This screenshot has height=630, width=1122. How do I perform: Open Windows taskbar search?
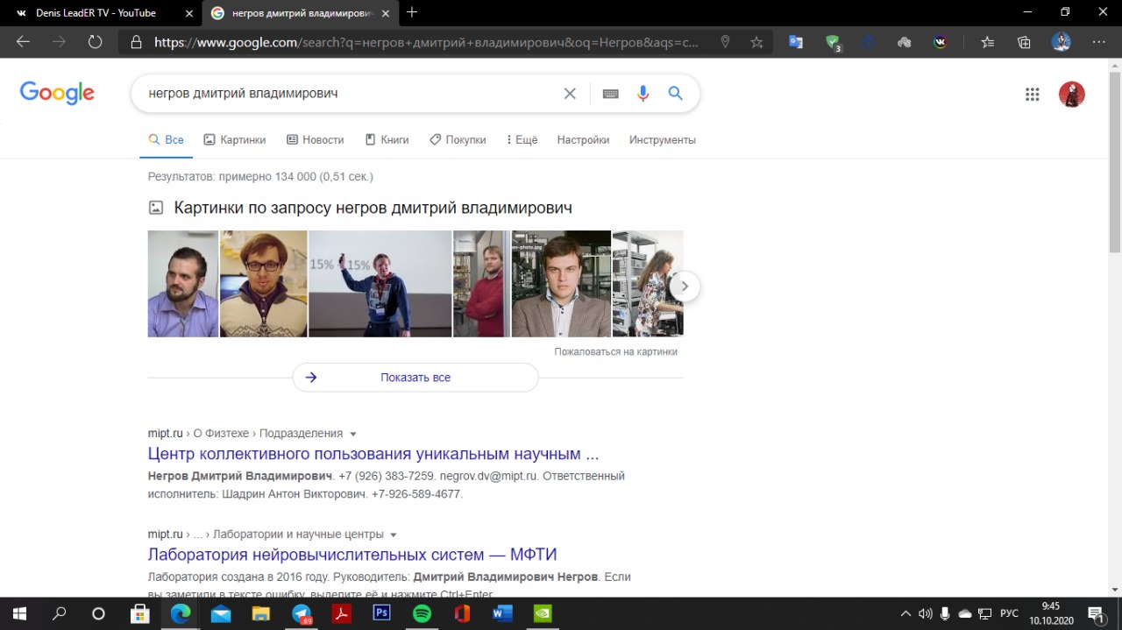[x=60, y=613]
